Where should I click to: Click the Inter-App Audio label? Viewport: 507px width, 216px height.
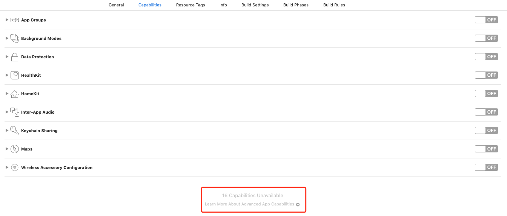[x=38, y=112]
